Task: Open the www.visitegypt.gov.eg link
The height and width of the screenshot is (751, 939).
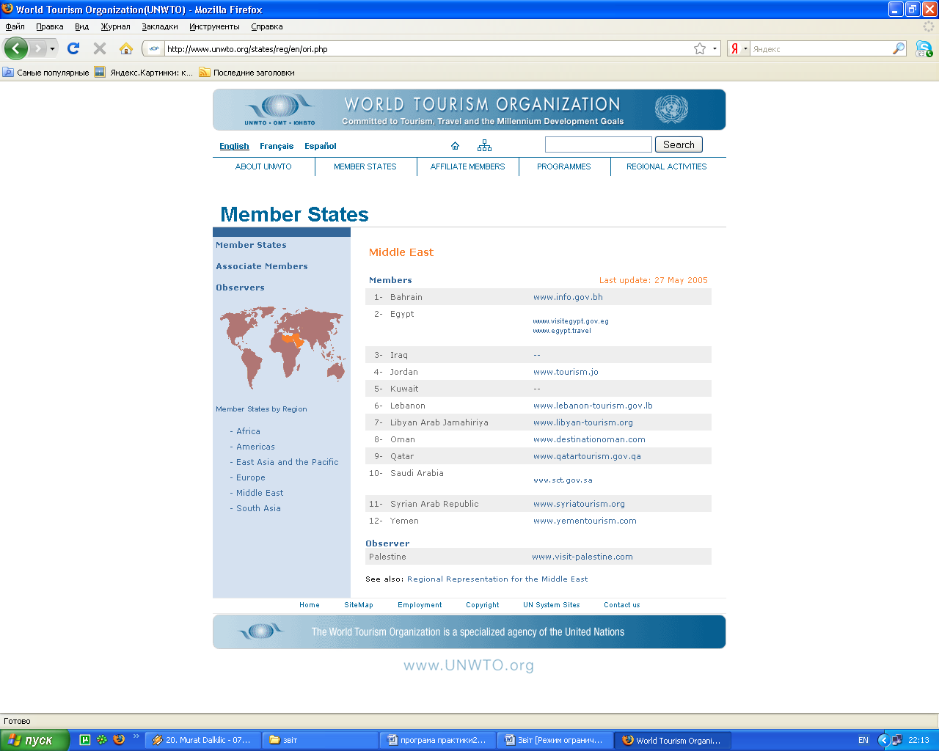Action: coord(571,321)
